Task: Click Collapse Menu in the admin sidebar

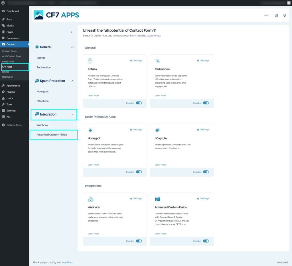Action: click(x=14, y=125)
